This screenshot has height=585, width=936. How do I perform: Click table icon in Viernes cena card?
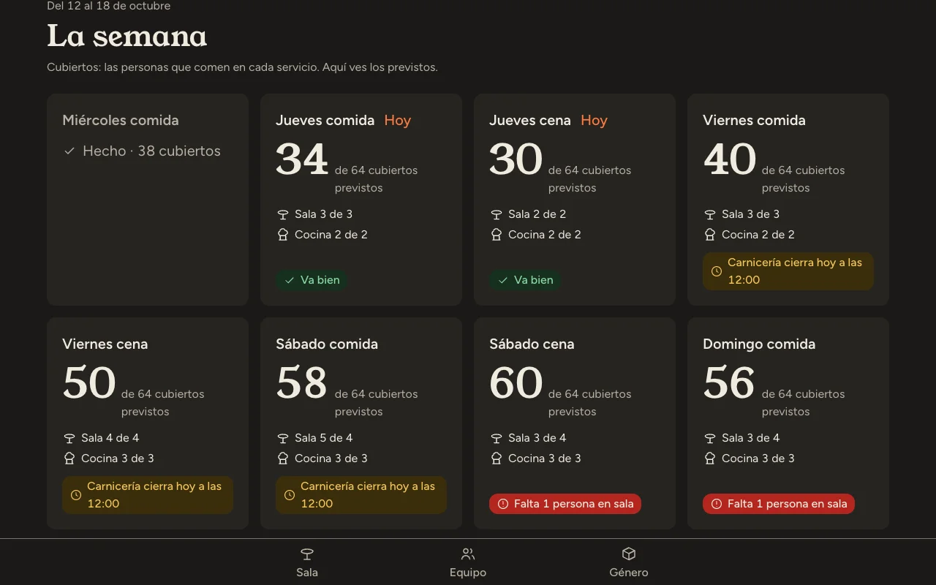(69, 438)
